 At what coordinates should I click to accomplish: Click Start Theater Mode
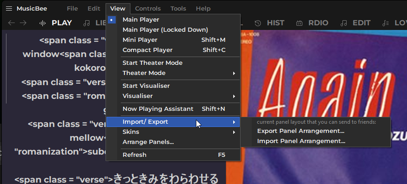[173, 63]
